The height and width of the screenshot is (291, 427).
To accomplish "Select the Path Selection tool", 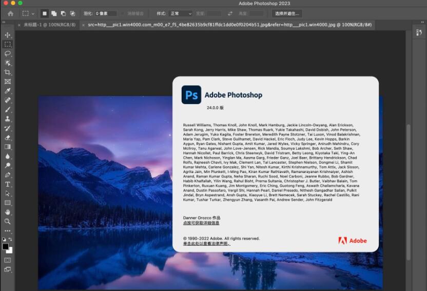I will click(8, 193).
